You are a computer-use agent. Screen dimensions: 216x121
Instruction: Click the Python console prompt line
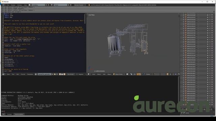tap(3, 111)
